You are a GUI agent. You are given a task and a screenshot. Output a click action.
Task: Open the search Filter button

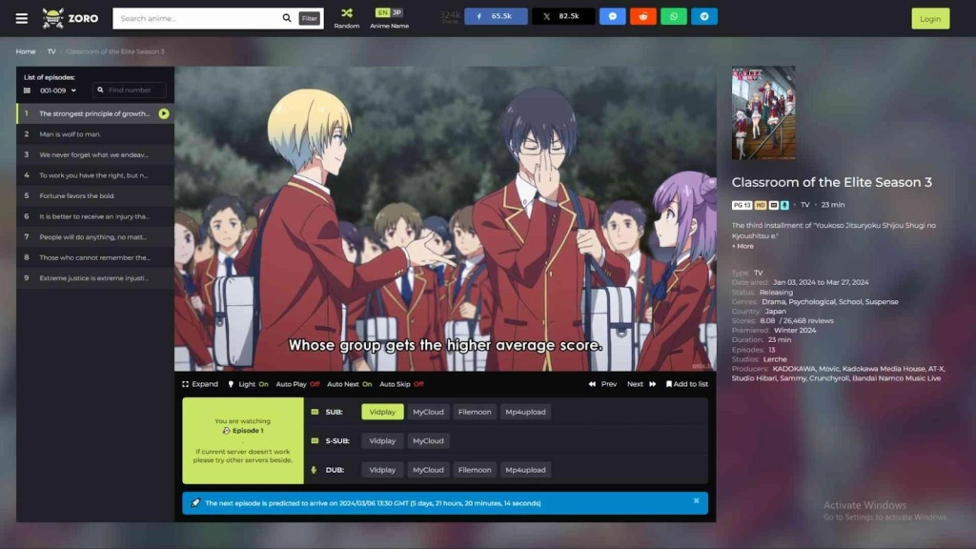point(310,19)
